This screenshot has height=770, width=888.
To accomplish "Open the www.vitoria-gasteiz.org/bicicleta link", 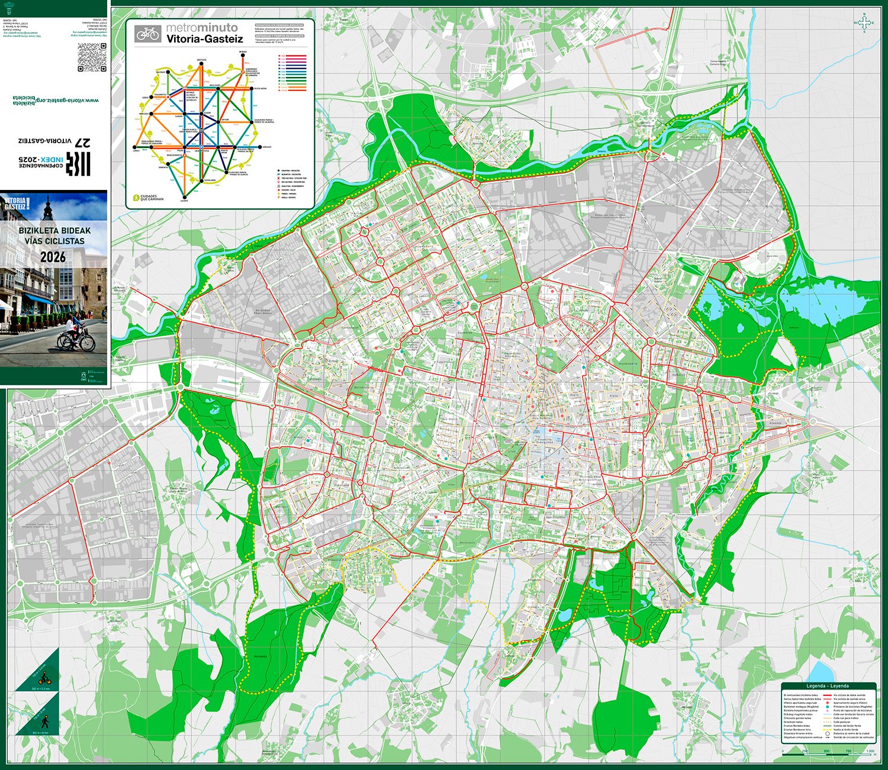I will pyautogui.click(x=56, y=101).
